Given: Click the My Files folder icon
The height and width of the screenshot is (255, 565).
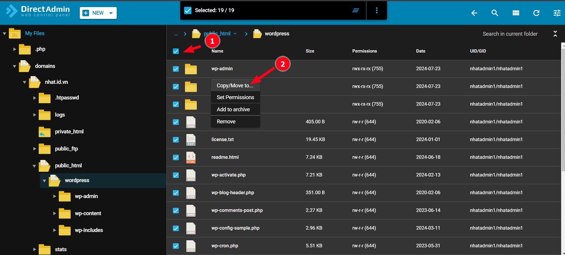Looking at the screenshot, I should pos(15,34).
